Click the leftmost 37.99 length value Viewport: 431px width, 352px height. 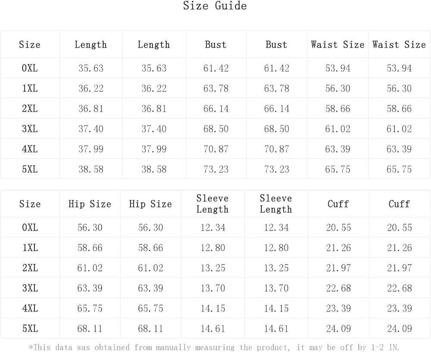tap(91, 149)
